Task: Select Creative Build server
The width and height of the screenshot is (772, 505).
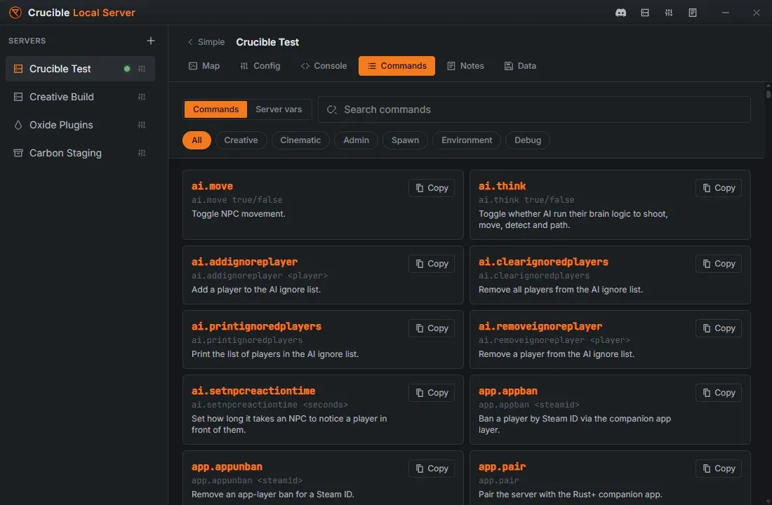Action: (x=80, y=97)
